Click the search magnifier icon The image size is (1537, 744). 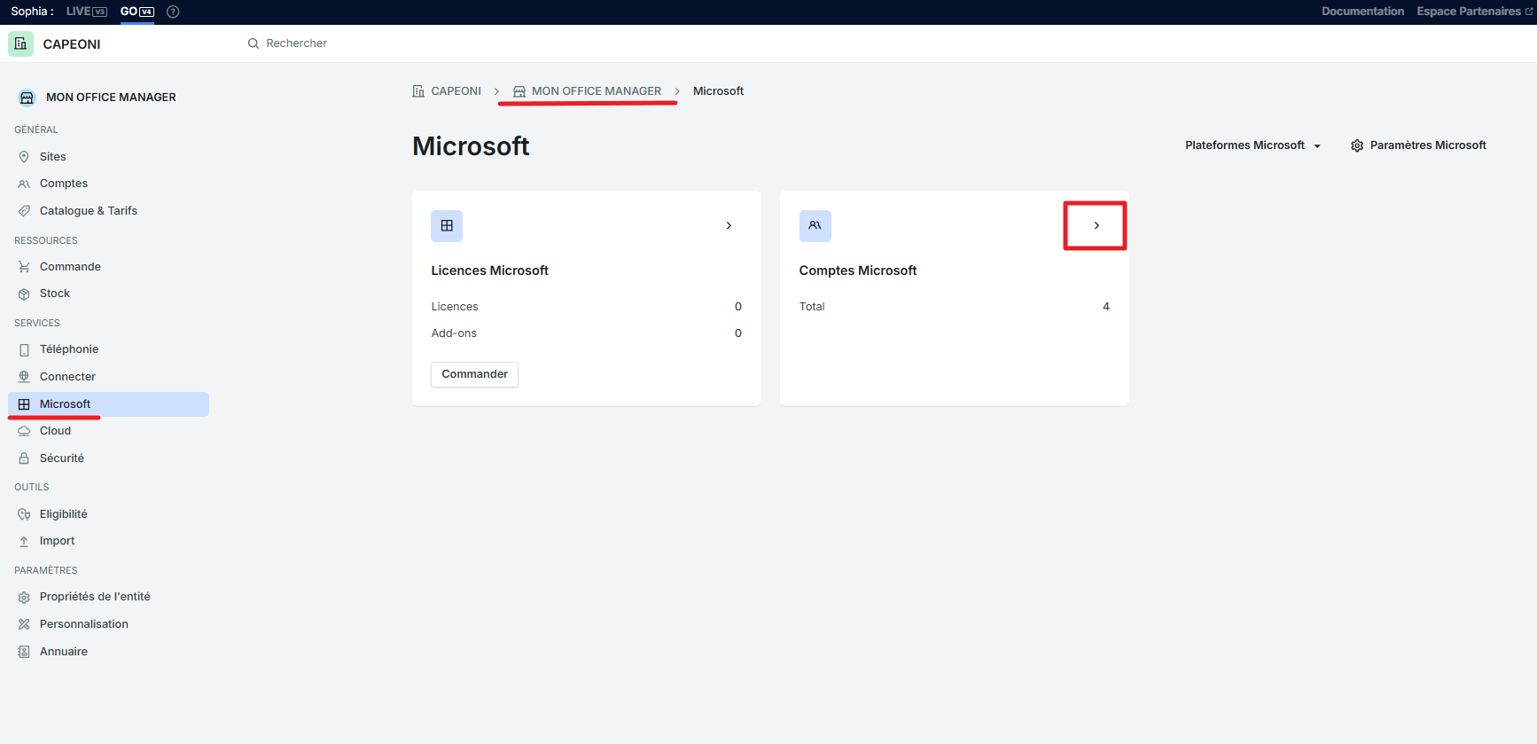pyautogui.click(x=254, y=43)
